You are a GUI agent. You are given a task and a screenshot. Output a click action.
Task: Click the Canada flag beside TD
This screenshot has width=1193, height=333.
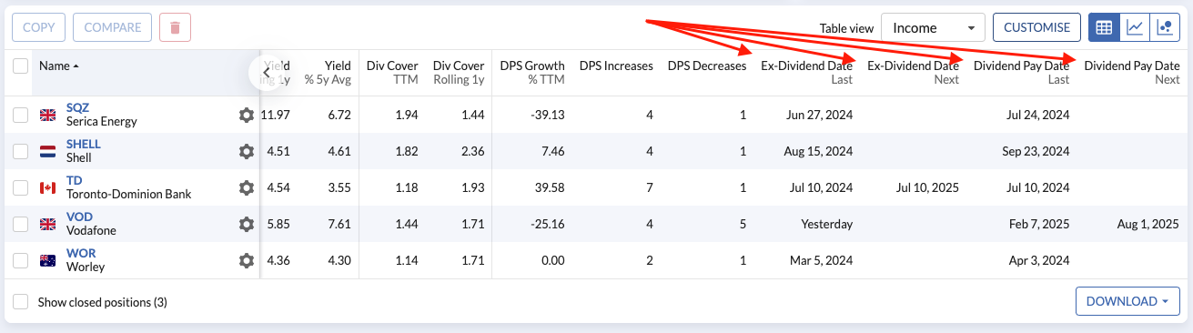tap(47, 188)
